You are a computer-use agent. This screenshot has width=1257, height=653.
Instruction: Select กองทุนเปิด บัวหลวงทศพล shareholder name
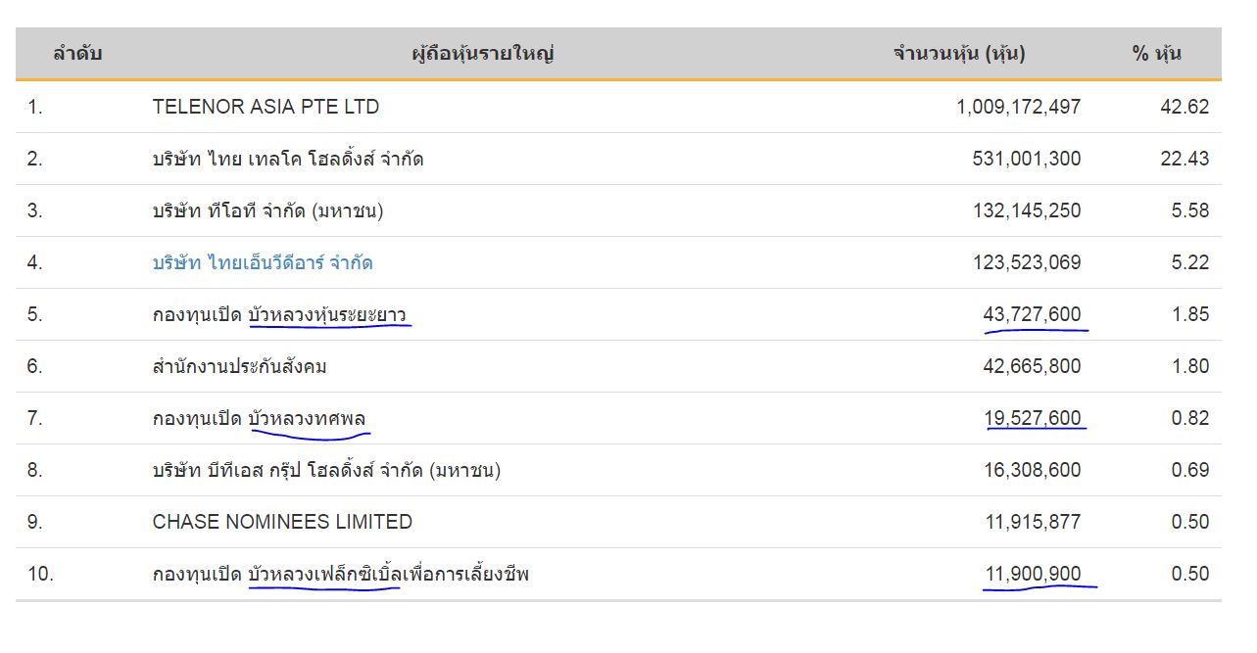coord(259,418)
